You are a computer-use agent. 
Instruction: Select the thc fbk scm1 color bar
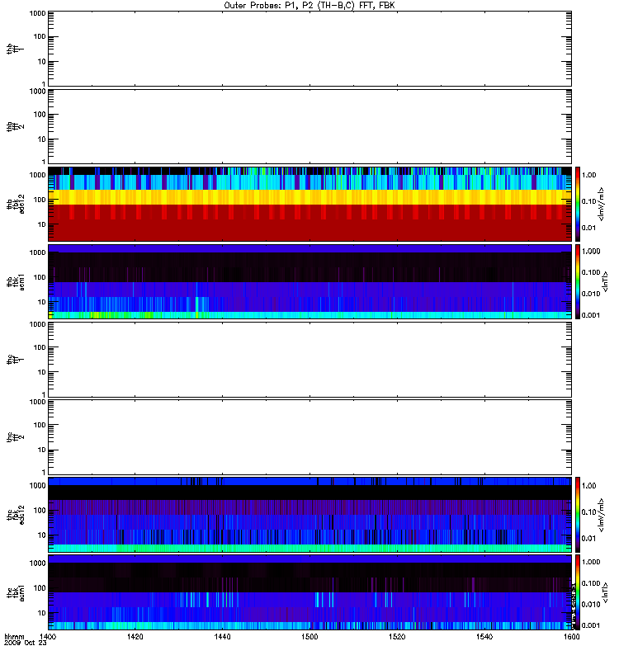[x=578, y=592]
